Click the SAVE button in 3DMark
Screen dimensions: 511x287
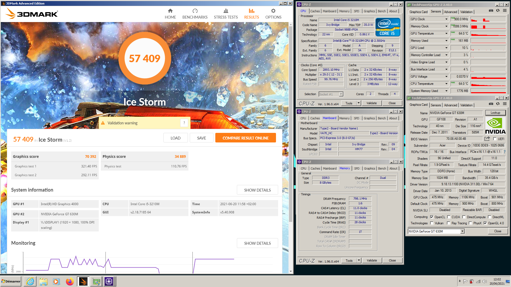[201, 138]
